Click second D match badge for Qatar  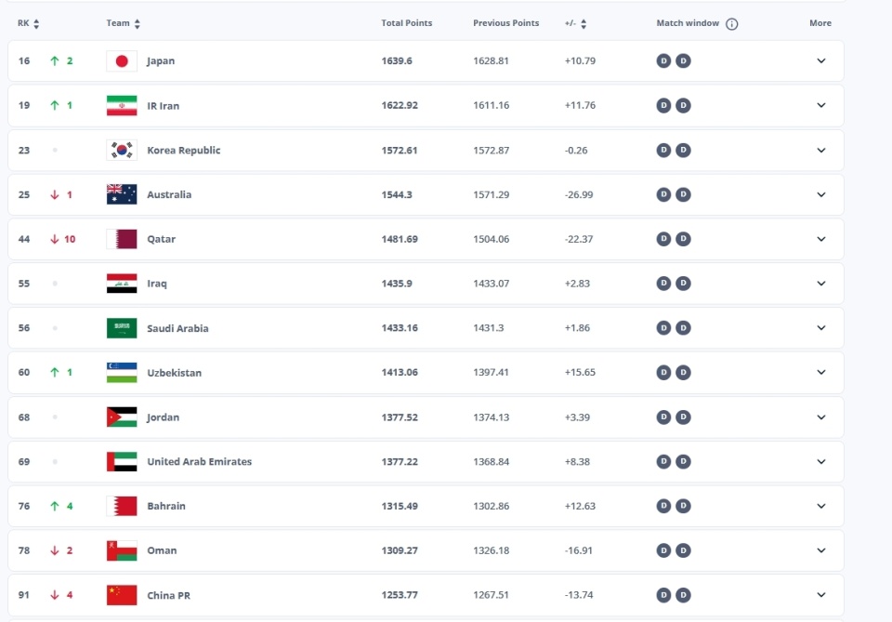tap(683, 239)
